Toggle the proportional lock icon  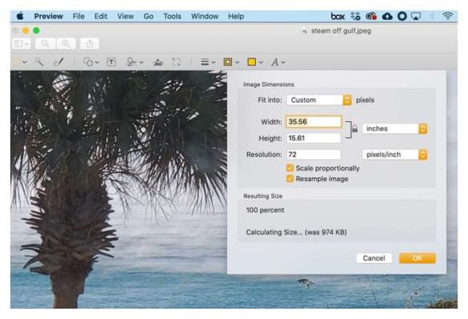coord(355,128)
